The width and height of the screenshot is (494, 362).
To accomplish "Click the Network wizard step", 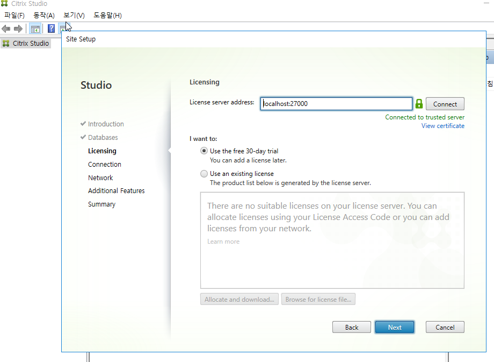I will 100,178.
